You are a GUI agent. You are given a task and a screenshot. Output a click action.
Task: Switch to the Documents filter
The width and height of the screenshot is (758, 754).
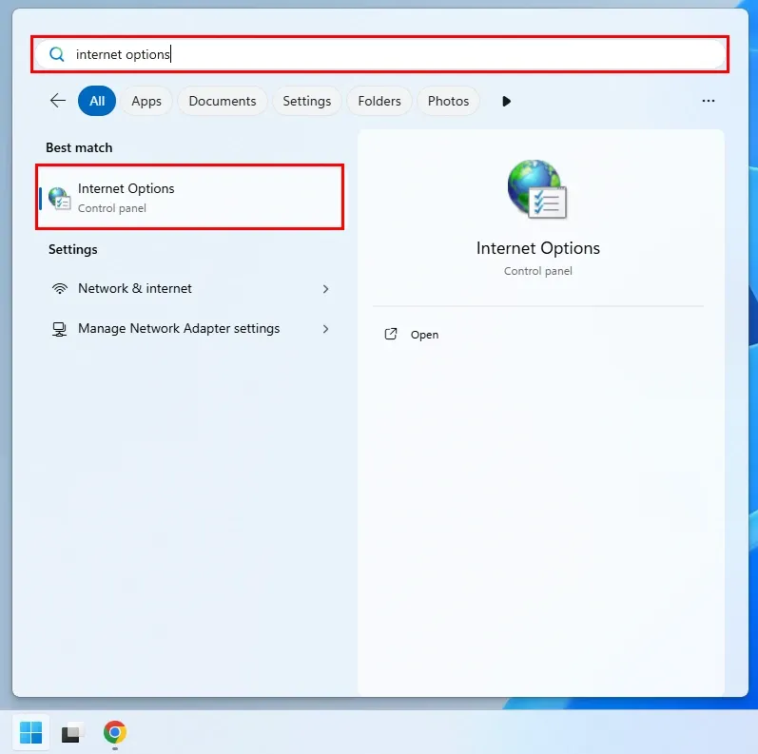[x=223, y=101]
